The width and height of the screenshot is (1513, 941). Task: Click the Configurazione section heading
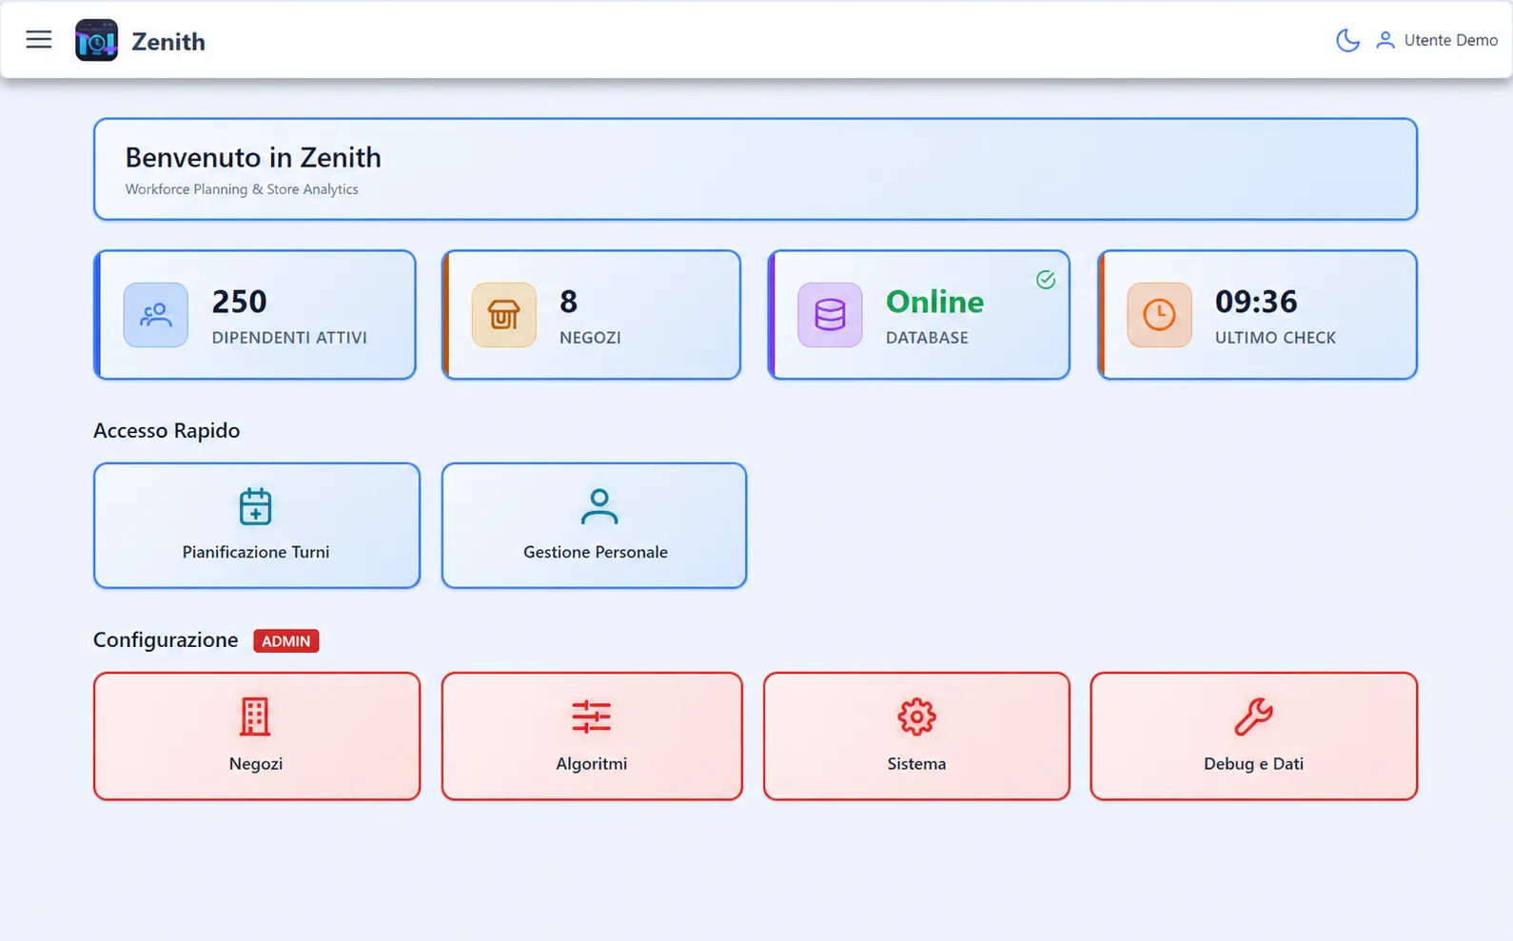coord(166,639)
